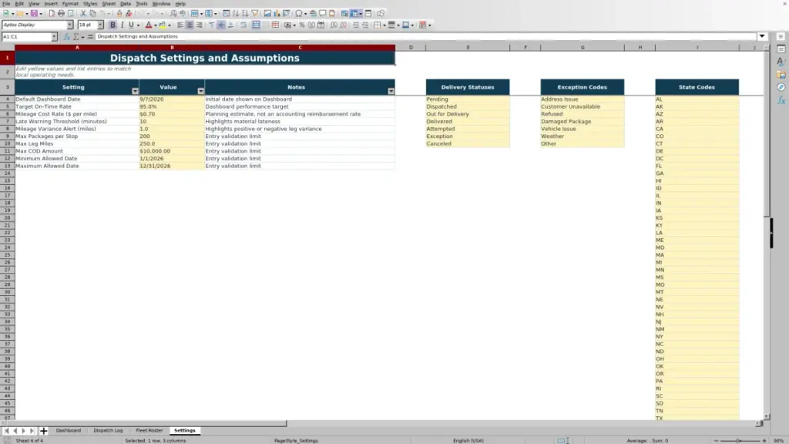The image size is (789, 444).
Task: Click the Formula equals button
Action: [90, 37]
